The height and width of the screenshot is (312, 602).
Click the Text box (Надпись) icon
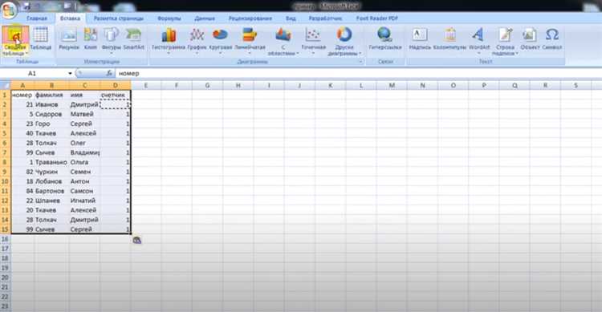[x=420, y=38]
